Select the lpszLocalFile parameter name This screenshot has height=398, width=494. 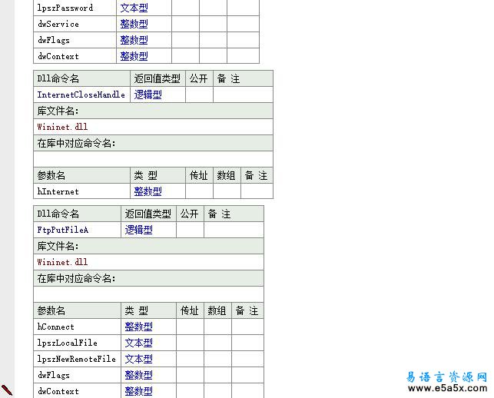click(67, 343)
